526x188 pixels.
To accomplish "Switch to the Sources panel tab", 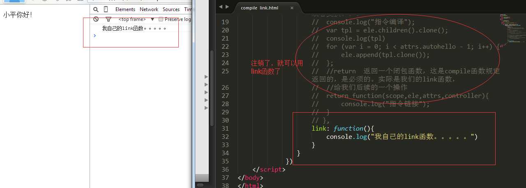I will (171, 9).
